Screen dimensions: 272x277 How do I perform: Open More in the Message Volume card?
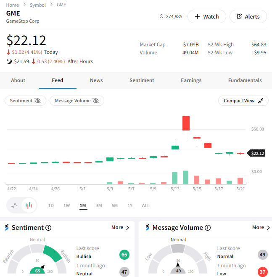pyautogui.click(x=261, y=227)
